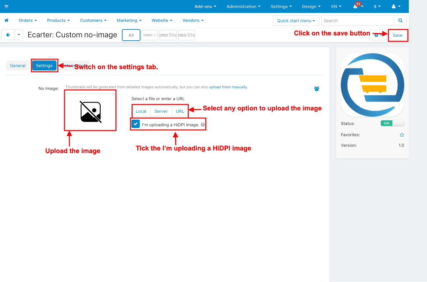
Task: Click the upload them manually link
Action: (228, 87)
